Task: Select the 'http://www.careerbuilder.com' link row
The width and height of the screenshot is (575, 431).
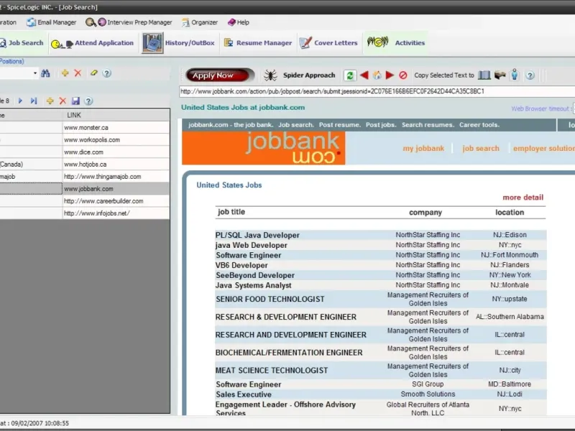Action: click(116, 201)
